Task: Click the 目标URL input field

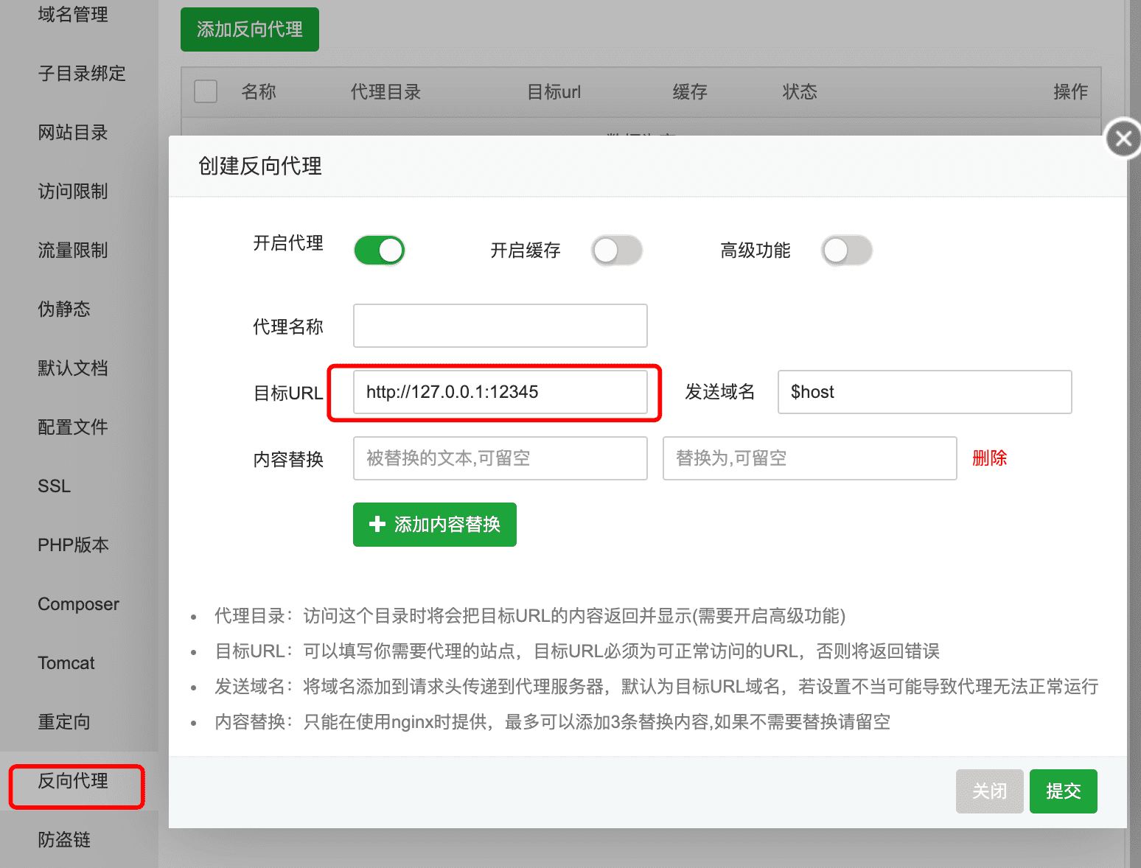Action: pos(500,392)
